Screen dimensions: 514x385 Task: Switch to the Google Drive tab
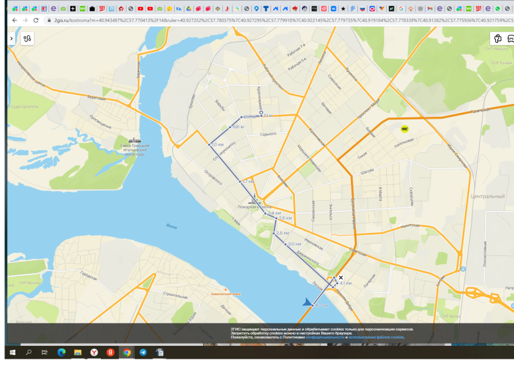point(189,9)
